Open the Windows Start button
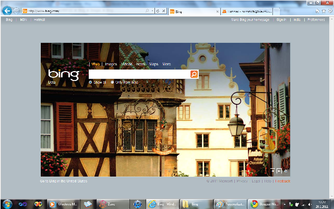Viewport: 334px width, 209px height. click(x=7, y=204)
